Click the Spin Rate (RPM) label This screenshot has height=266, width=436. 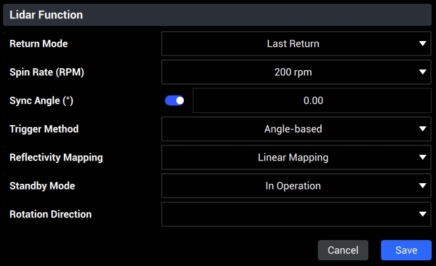[x=47, y=72]
